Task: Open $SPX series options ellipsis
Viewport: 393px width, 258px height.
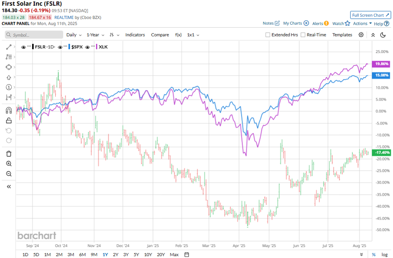Action: [66, 46]
